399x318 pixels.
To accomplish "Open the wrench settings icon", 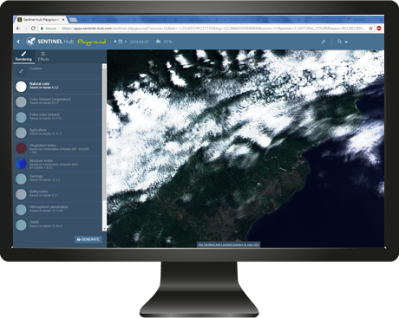I will point(324,42).
